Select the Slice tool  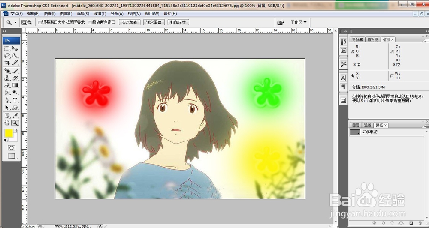click(x=15, y=63)
